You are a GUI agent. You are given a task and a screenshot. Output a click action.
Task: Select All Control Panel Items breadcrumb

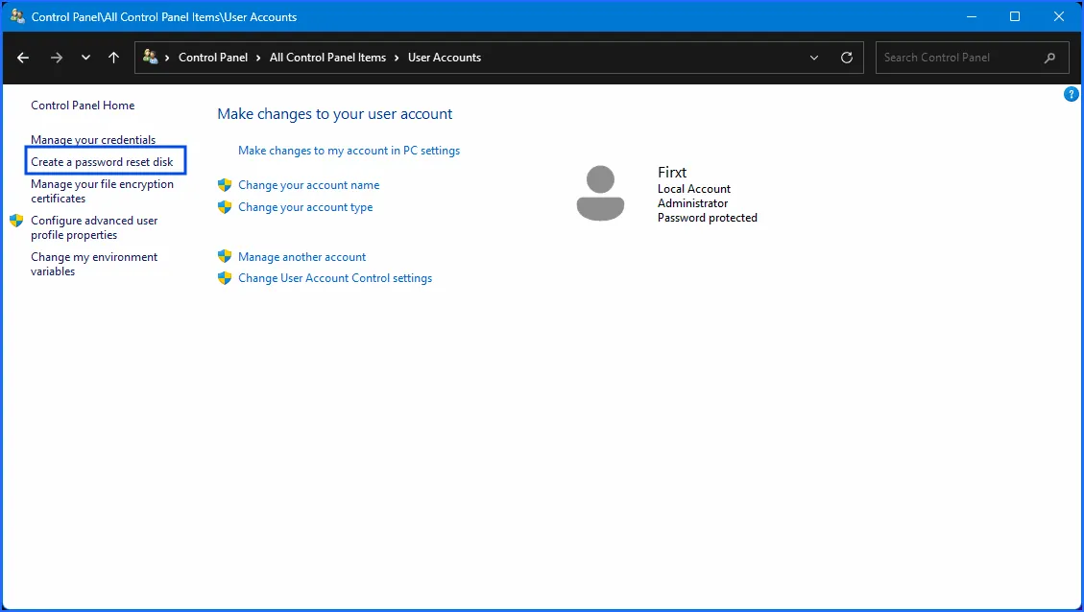(327, 58)
